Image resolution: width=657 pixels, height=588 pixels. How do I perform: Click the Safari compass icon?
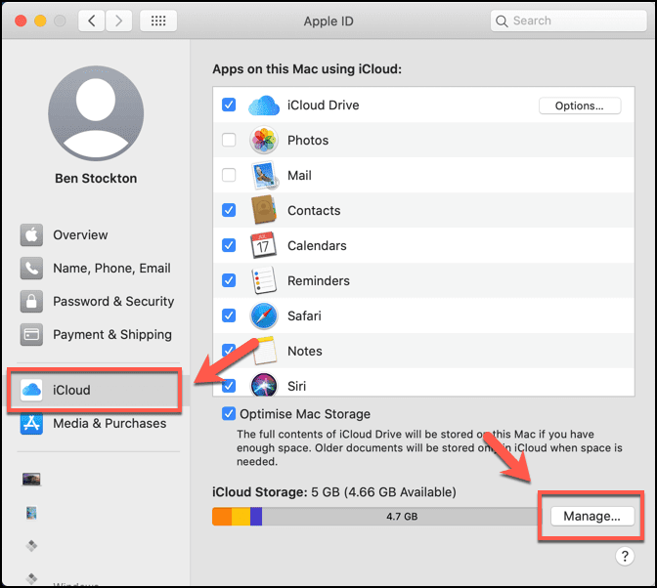tap(264, 316)
